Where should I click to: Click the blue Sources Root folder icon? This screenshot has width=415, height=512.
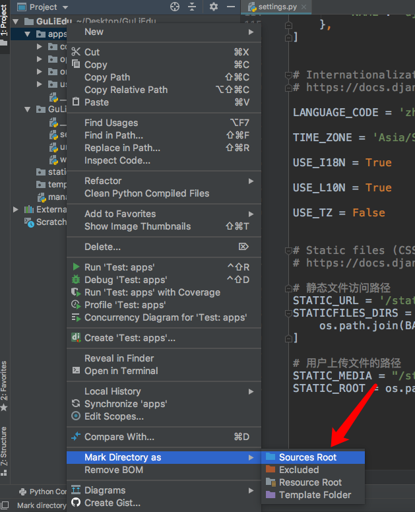[x=271, y=457]
